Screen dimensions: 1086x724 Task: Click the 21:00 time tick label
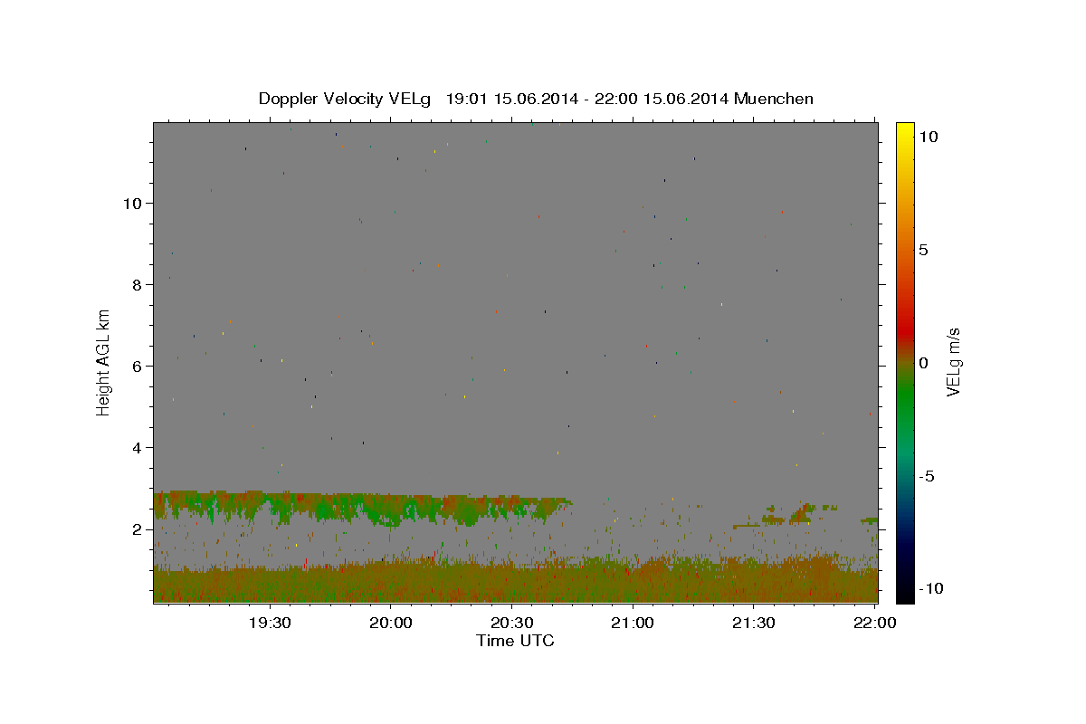[632, 623]
